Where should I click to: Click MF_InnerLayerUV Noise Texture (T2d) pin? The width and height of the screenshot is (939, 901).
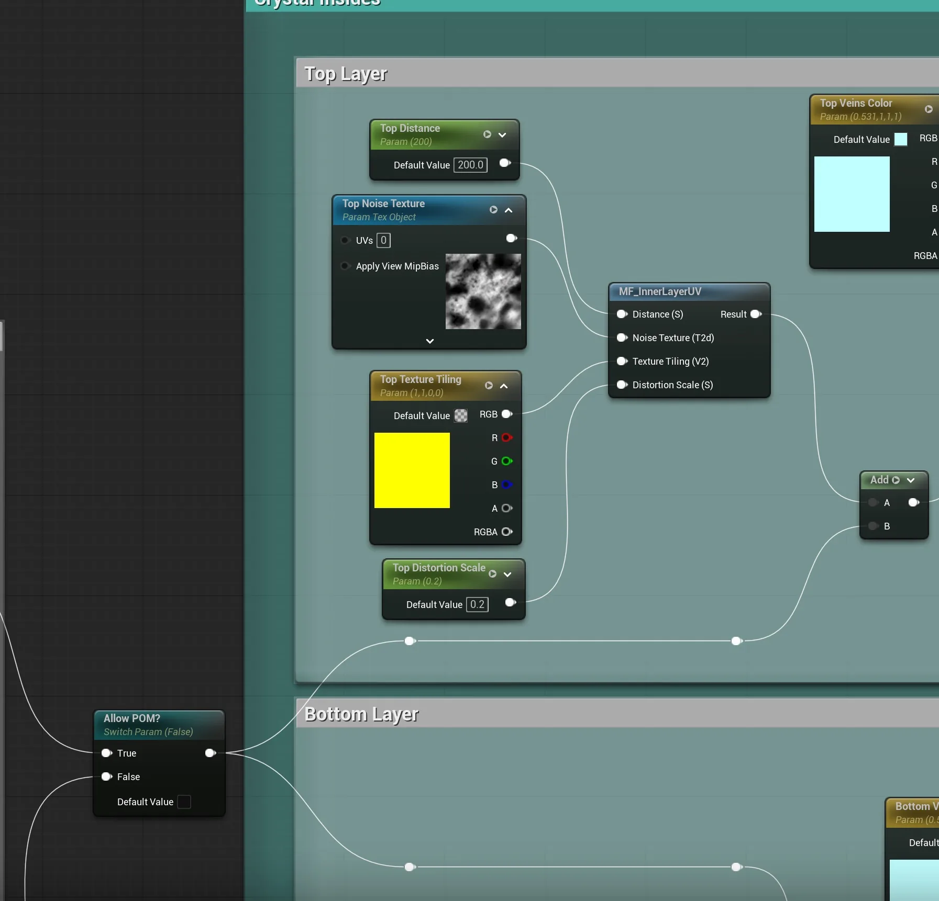click(622, 337)
